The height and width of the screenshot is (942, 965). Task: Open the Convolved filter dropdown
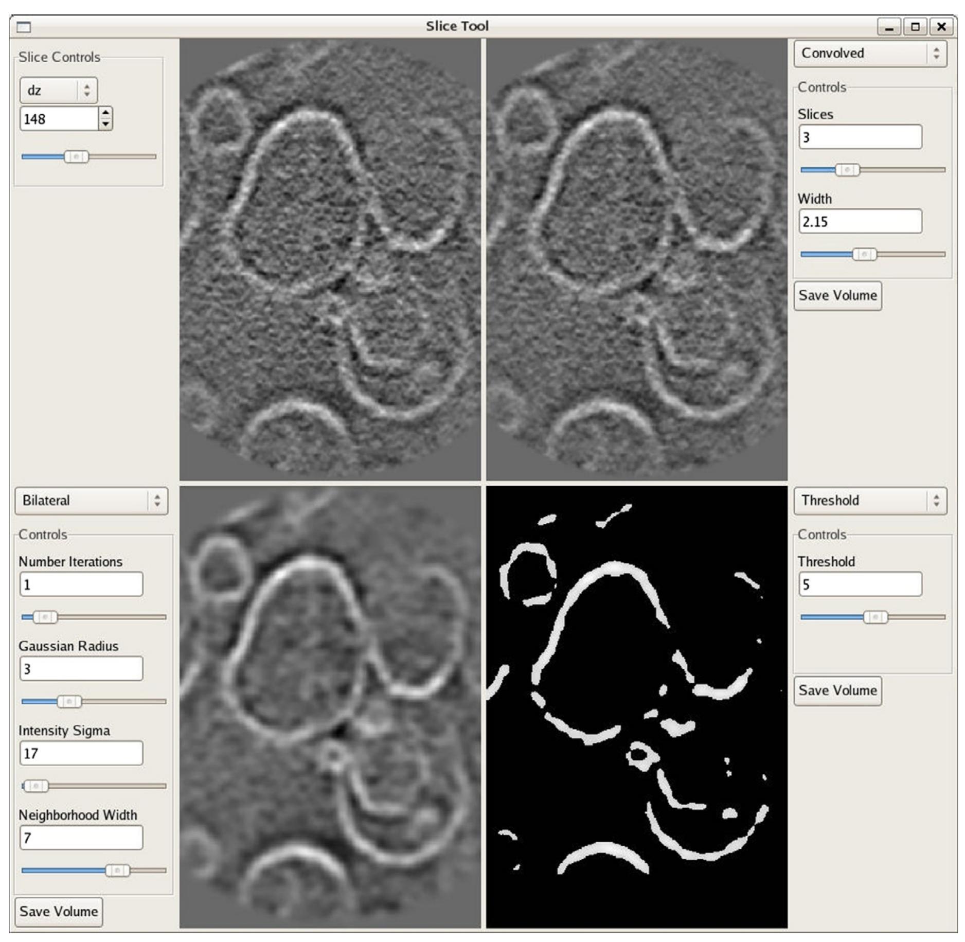[x=869, y=54]
